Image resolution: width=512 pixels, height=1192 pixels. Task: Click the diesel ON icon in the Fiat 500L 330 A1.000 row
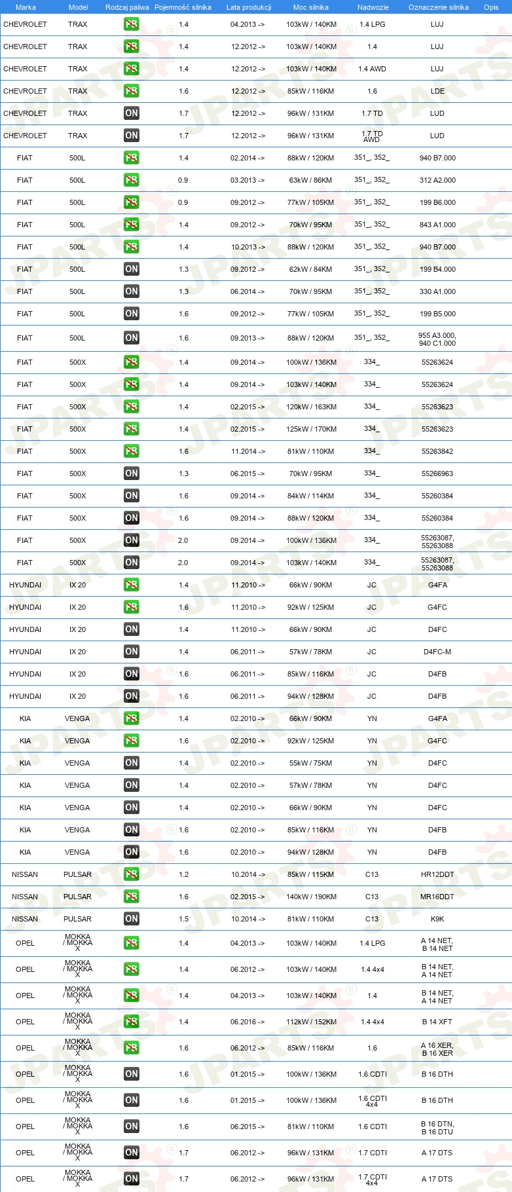[x=132, y=291]
